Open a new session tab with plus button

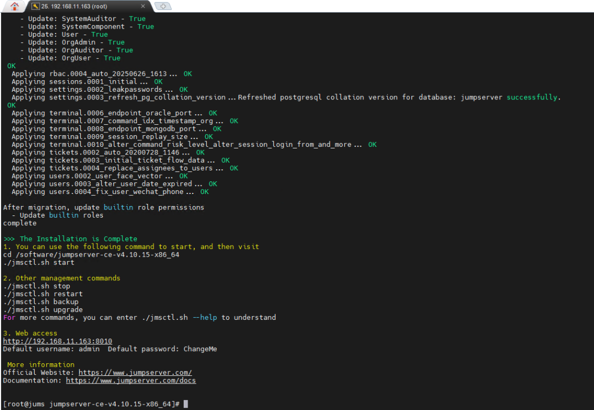pos(163,6)
